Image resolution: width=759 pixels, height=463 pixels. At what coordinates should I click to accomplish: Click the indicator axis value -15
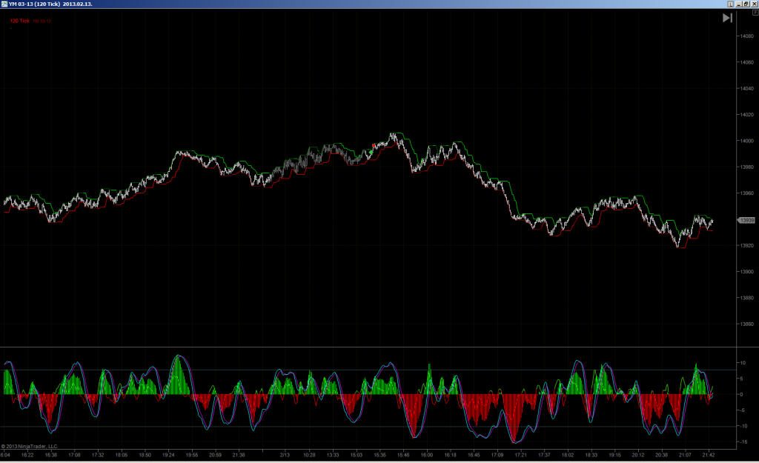tap(743, 442)
